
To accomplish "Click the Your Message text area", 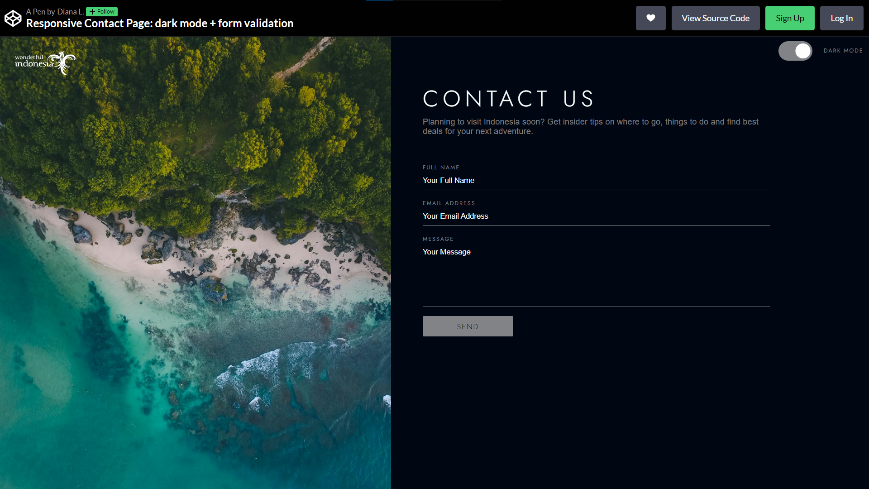I will tap(596, 272).
